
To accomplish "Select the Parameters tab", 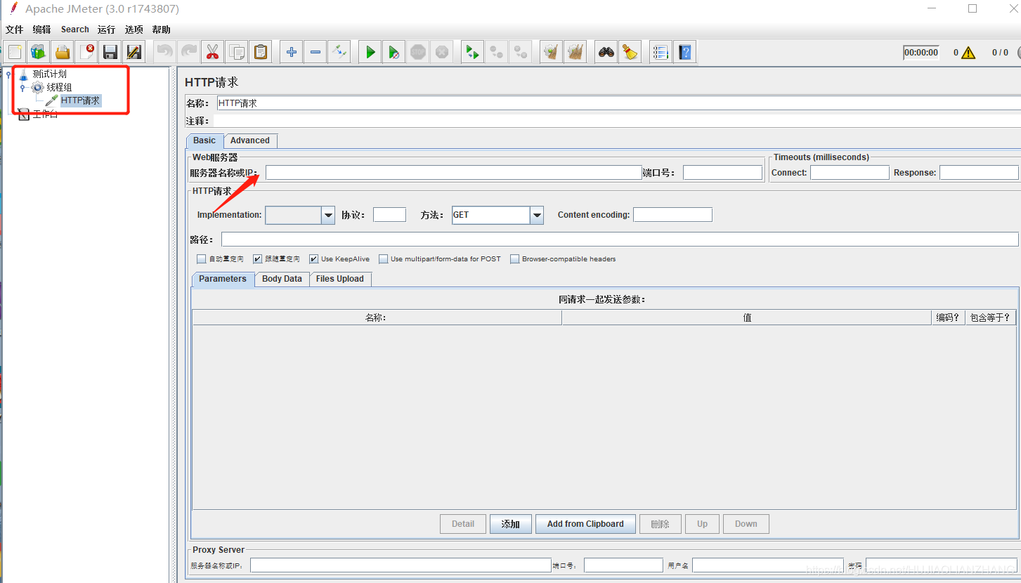I will (x=223, y=279).
